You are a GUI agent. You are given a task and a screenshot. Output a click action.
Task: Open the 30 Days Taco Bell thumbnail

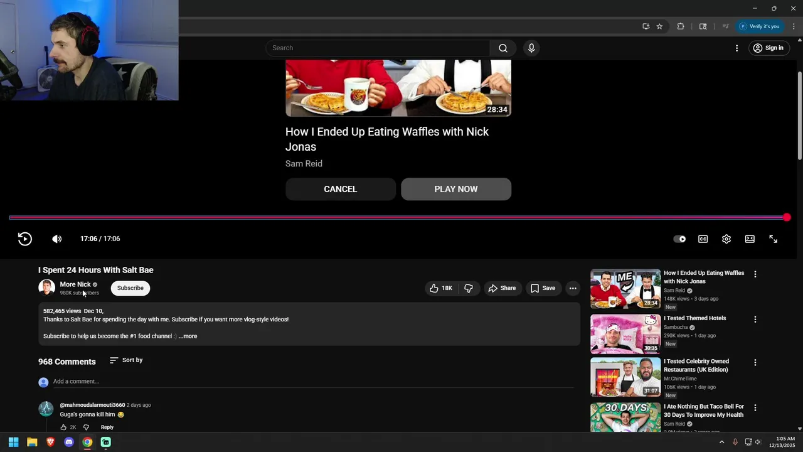(x=625, y=417)
